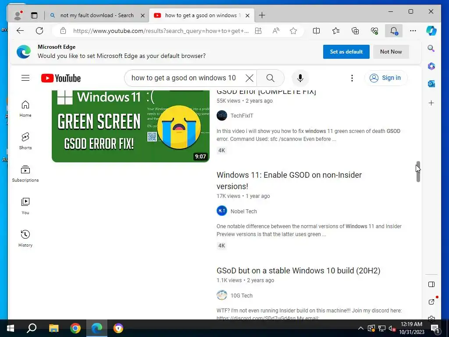
Task: Submit search with magnifier button
Action: pos(270,78)
